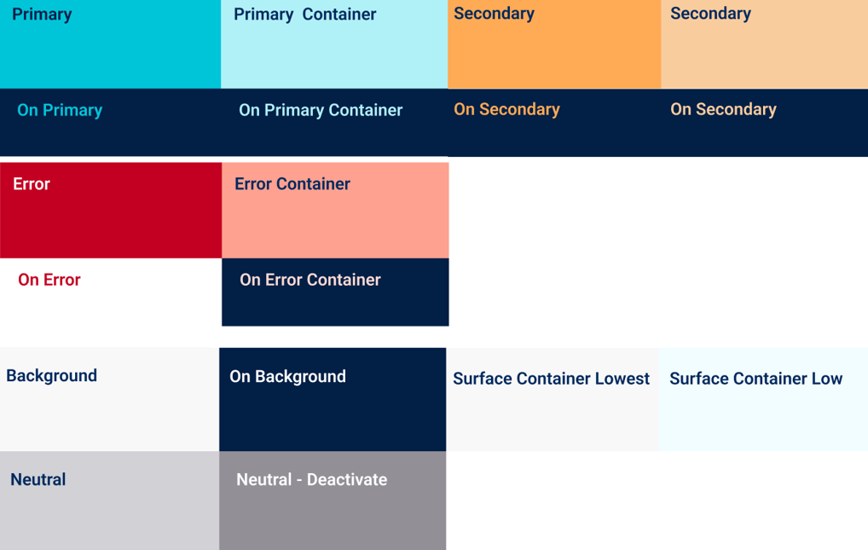This screenshot has width=868, height=550.
Task: Select the Surface Container Low swatch
Action: point(764,399)
